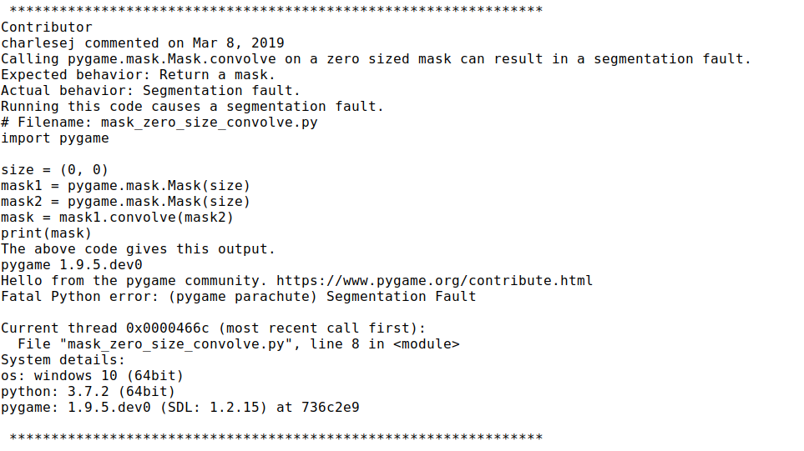The image size is (804, 451).
Task: Click the username charlesej
Action: pyautogui.click(x=38, y=43)
